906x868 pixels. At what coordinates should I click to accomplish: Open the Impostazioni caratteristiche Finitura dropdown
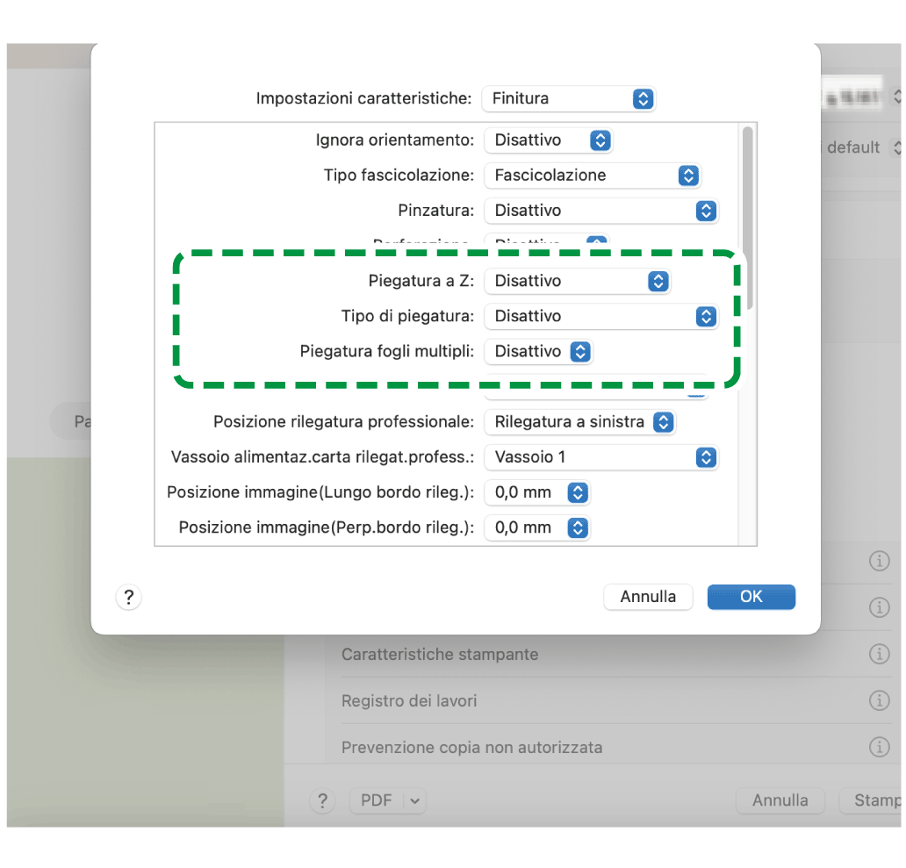click(569, 99)
